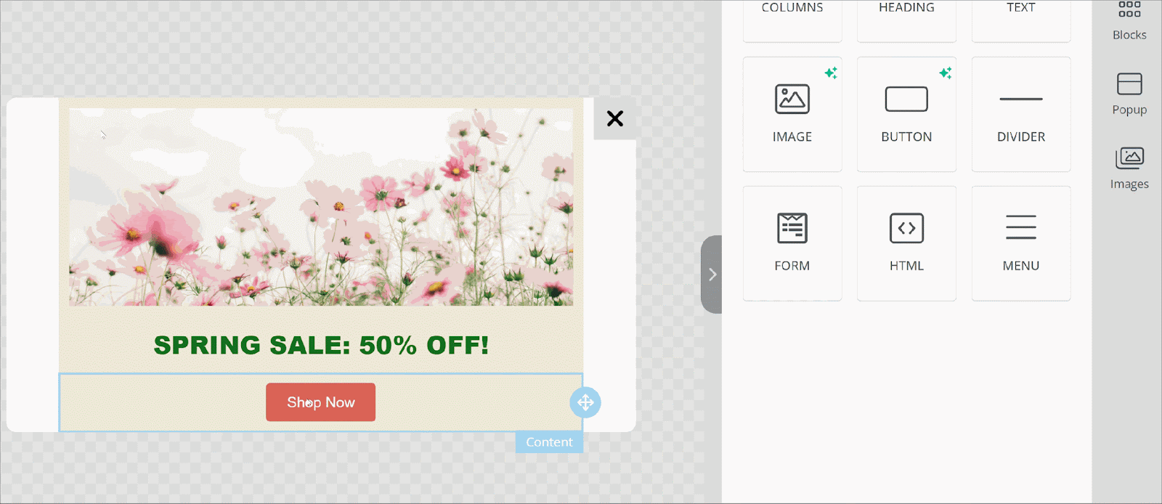Open the Blocks tab in the sidebar
The height and width of the screenshot is (504, 1162).
[x=1129, y=22]
